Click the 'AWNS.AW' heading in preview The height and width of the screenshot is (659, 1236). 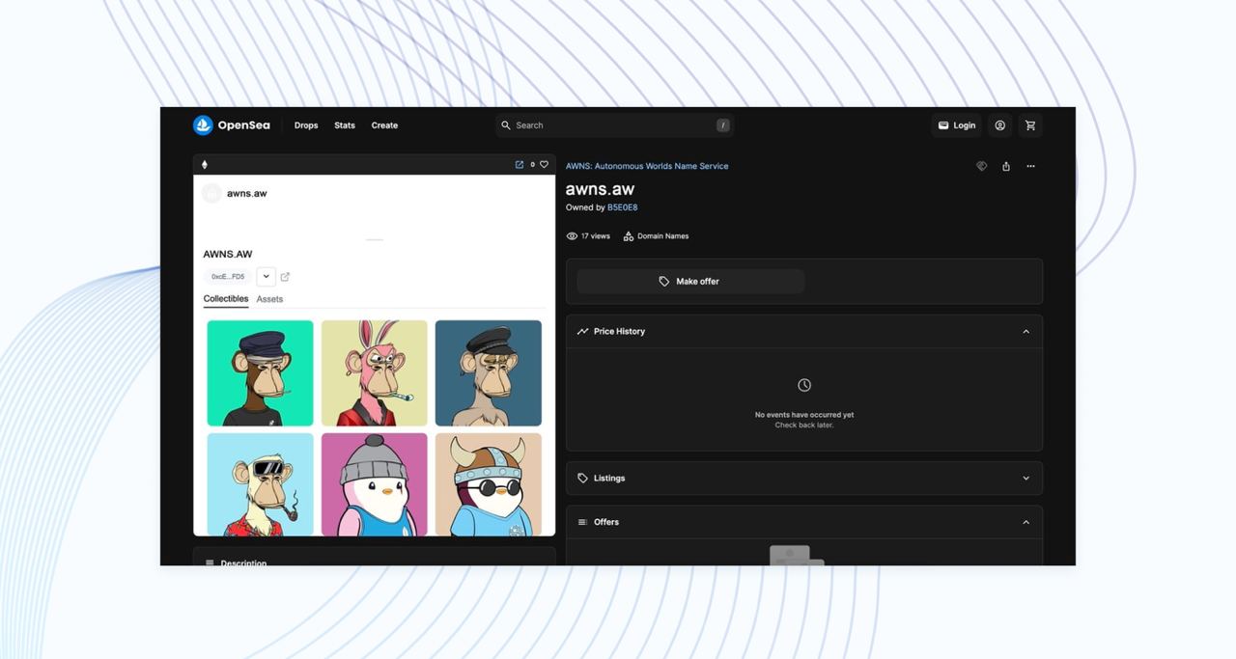[x=228, y=255]
